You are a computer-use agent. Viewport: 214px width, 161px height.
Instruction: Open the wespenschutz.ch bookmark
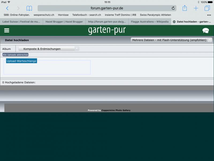pyautogui.click(x=44, y=15)
